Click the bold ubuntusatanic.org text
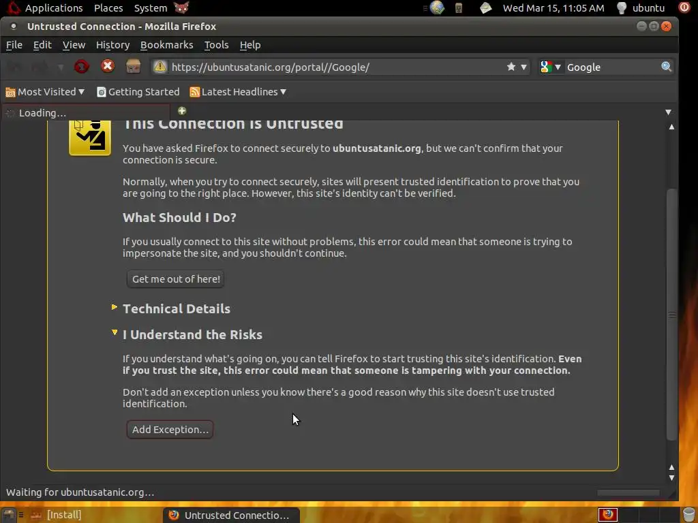Viewport: 698px width, 523px height. pos(376,148)
